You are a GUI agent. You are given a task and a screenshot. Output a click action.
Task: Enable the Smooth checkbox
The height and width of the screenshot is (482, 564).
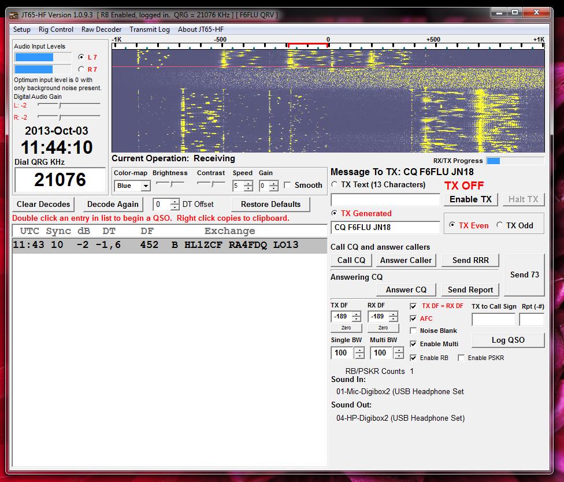click(287, 185)
